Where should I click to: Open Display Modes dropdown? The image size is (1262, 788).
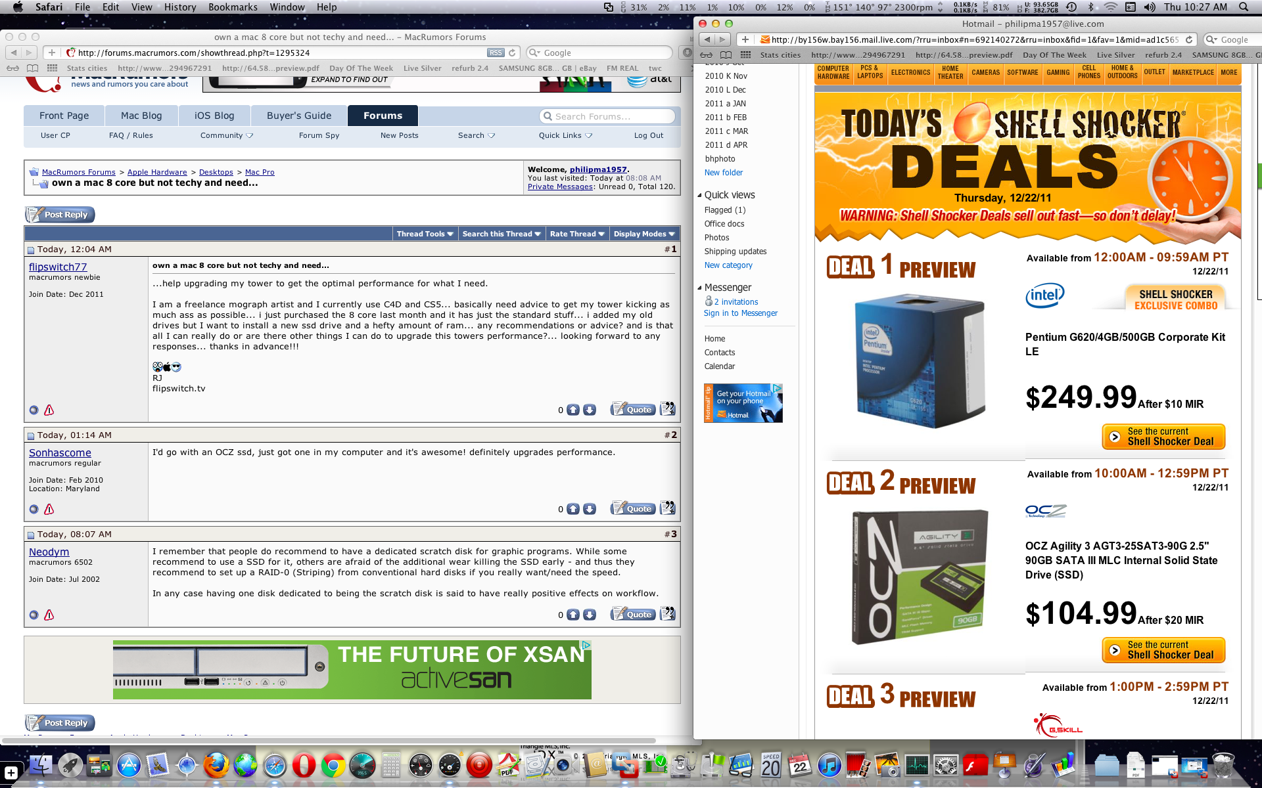click(x=644, y=234)
